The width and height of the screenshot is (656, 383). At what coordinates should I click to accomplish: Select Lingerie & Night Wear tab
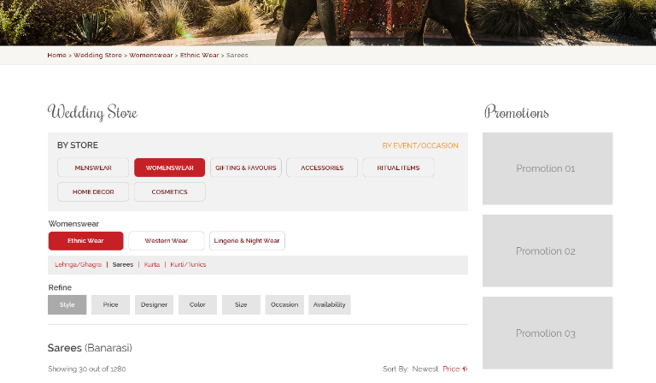tap(247, 241)
